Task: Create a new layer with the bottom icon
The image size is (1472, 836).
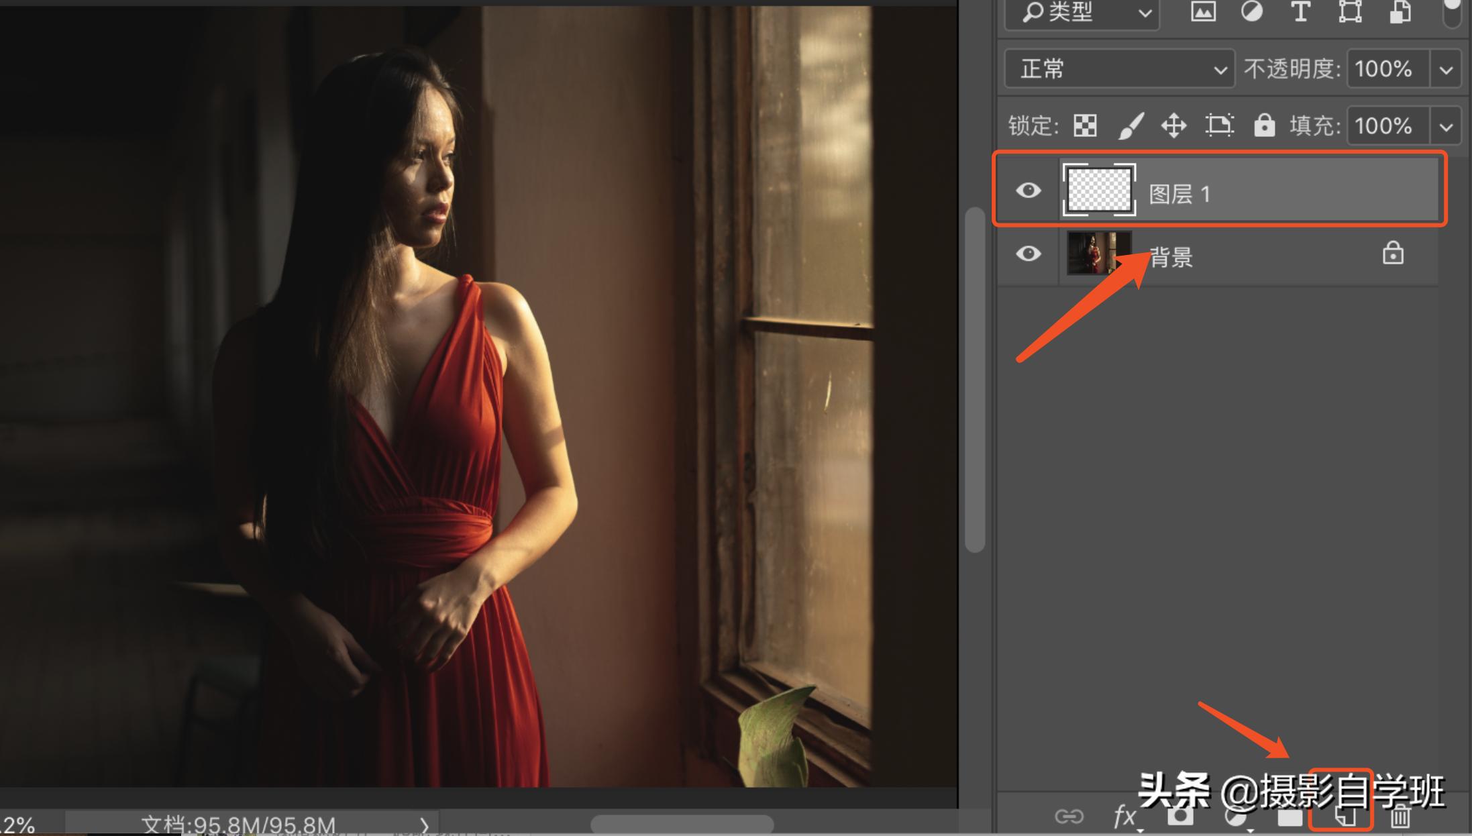Action: click(x=1344, y=817)
